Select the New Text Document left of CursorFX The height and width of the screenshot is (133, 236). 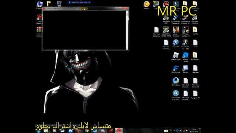click(166, 44)
